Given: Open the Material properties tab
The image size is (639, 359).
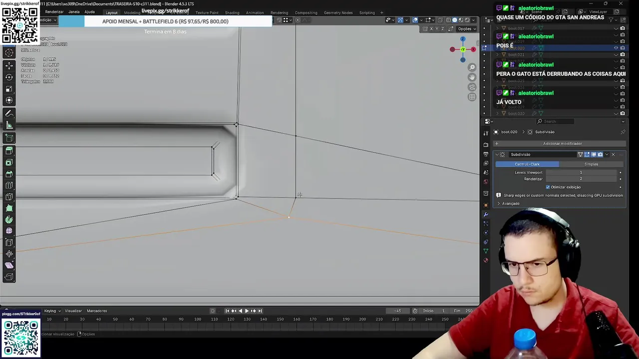Looking at the screenshot, I should (x=486, y=260).
